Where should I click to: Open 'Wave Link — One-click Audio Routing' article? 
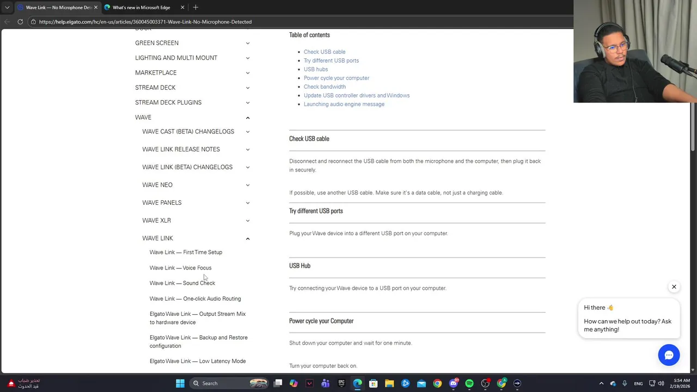click(x=195, y=298)
